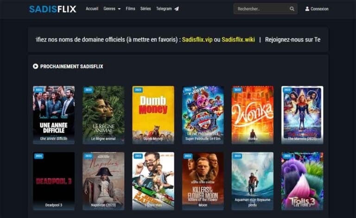This screenshot has height=218, width=356.
Task: Expand the Genres dropdown menu
Action: pos(112,9)
